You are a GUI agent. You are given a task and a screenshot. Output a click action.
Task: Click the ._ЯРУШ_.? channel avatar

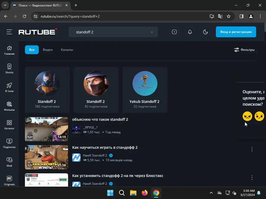click(76, 130)
